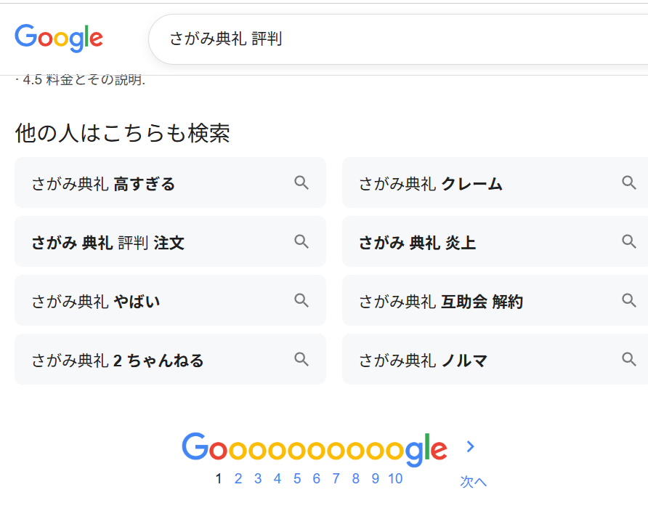Open page 10 of search results
Screen dimensions: 648x519
pos(395,479)
